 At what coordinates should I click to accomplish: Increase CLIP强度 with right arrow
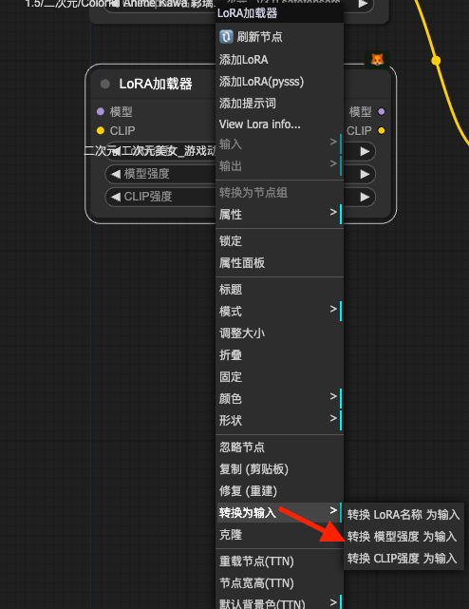pos(365,197)
